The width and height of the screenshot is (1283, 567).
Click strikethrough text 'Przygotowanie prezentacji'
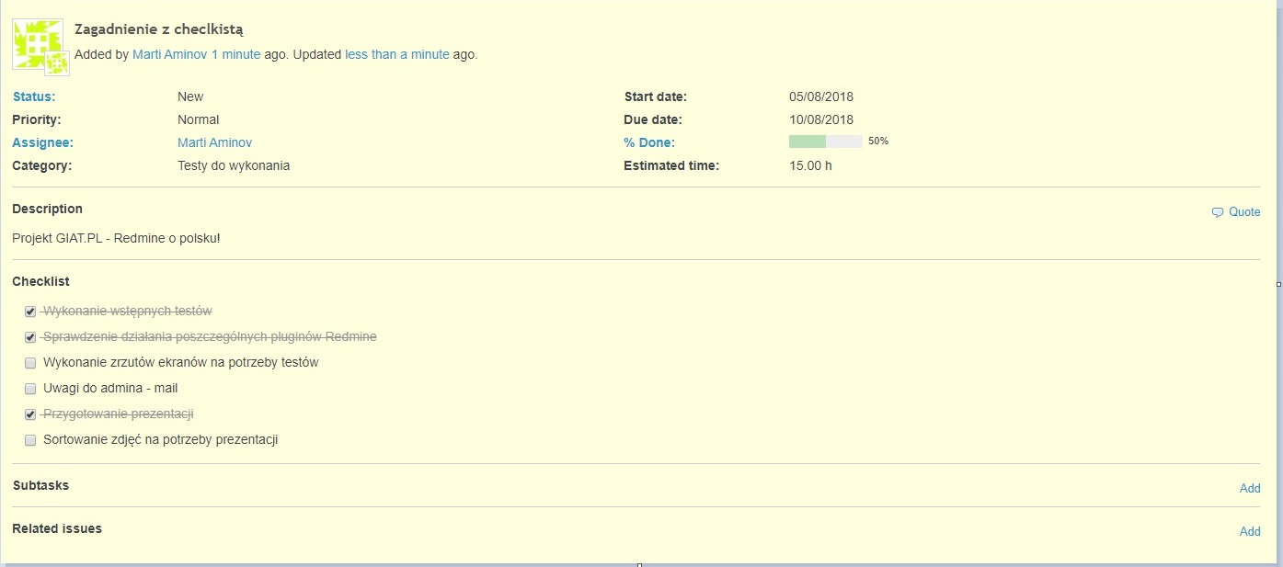tap(119, 414)
